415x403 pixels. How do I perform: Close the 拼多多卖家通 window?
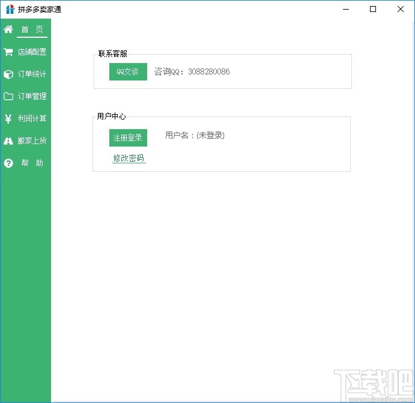tap(401, 9)
